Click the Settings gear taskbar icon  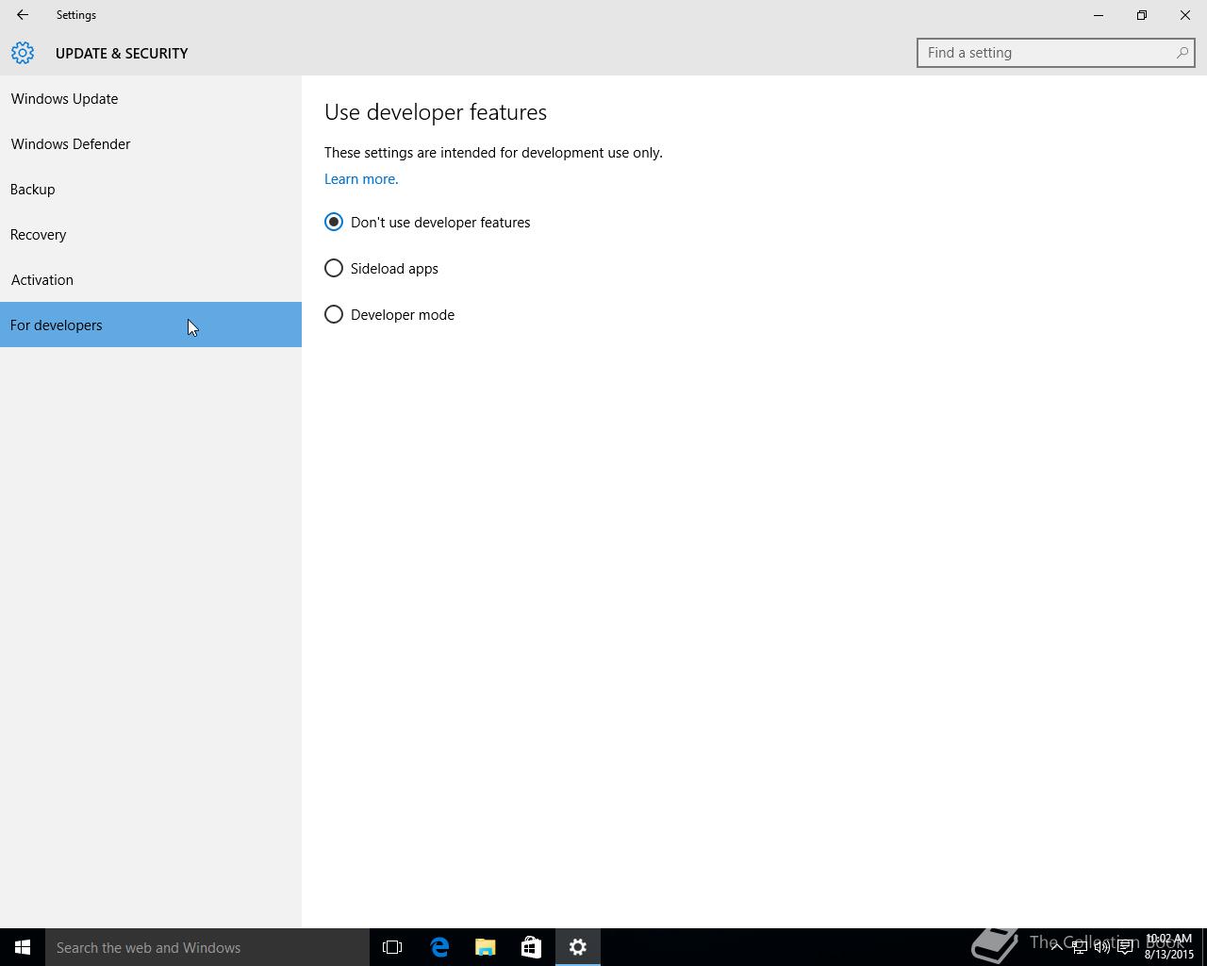(578, 947)
